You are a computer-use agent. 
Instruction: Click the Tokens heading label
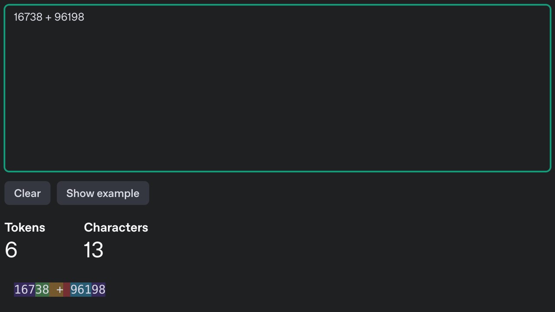click(25, 227)
